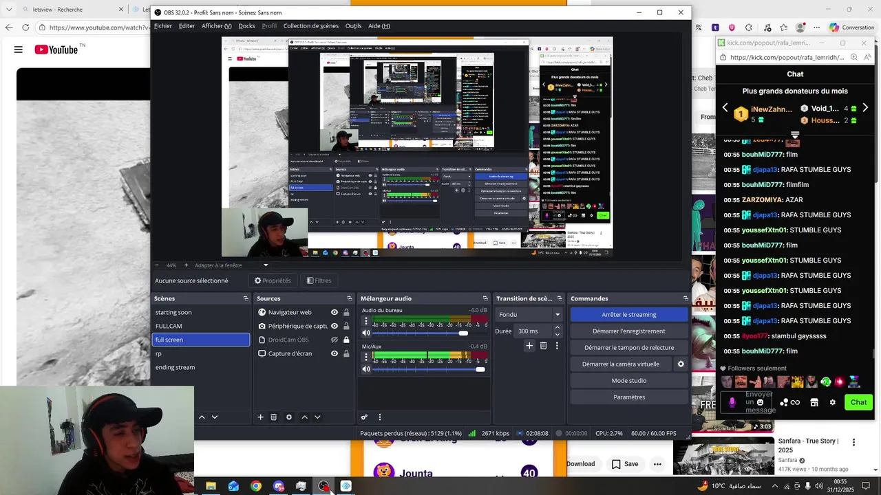Mute the Audio du bureau channel
This screenshot has width=881, height=495.
[366, 333]
